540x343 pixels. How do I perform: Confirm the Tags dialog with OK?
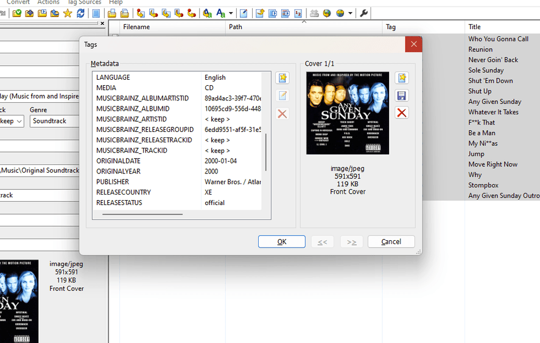point(282,241)
